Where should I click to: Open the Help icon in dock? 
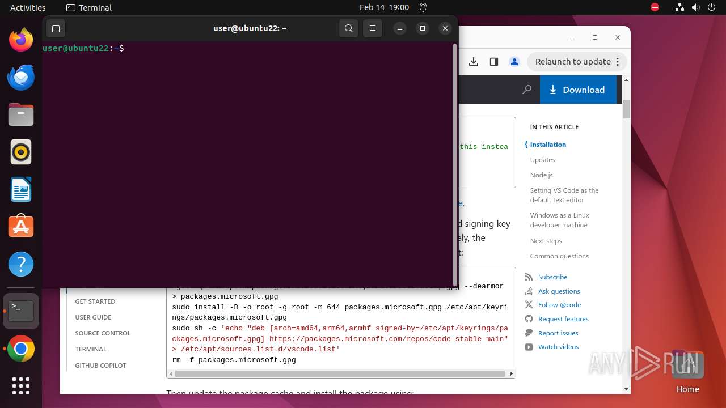(x=21, y=264)
